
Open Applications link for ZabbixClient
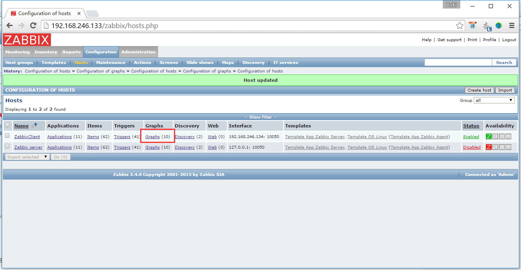[x=59, y=137]
